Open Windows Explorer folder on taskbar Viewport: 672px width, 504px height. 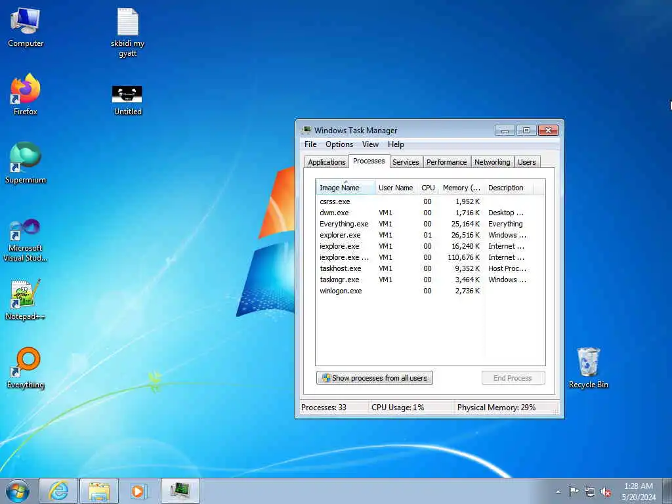pos(99,491)
